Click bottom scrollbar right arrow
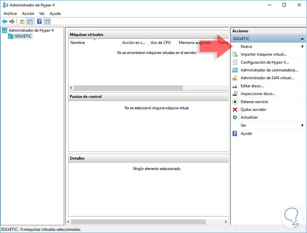Viewport: 307px width, 233px height. tap(226, 222)
